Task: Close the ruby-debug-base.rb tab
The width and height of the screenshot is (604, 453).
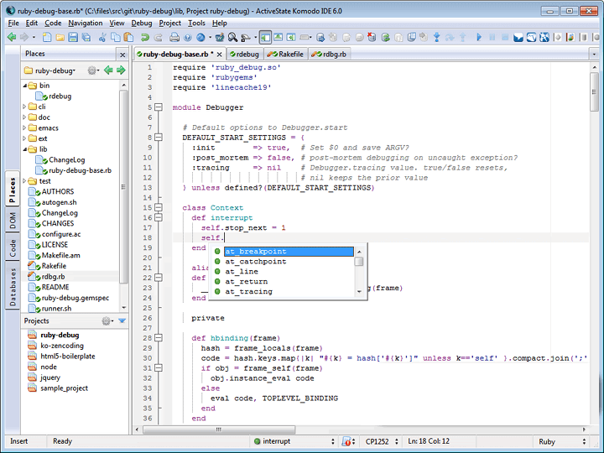Action: pyautogui.click(x=219, y=55)
